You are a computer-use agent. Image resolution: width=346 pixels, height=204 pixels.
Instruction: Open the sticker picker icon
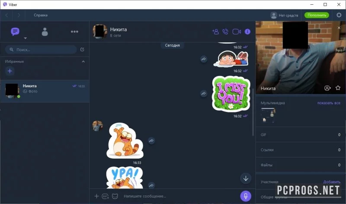(x=115, y=196)
